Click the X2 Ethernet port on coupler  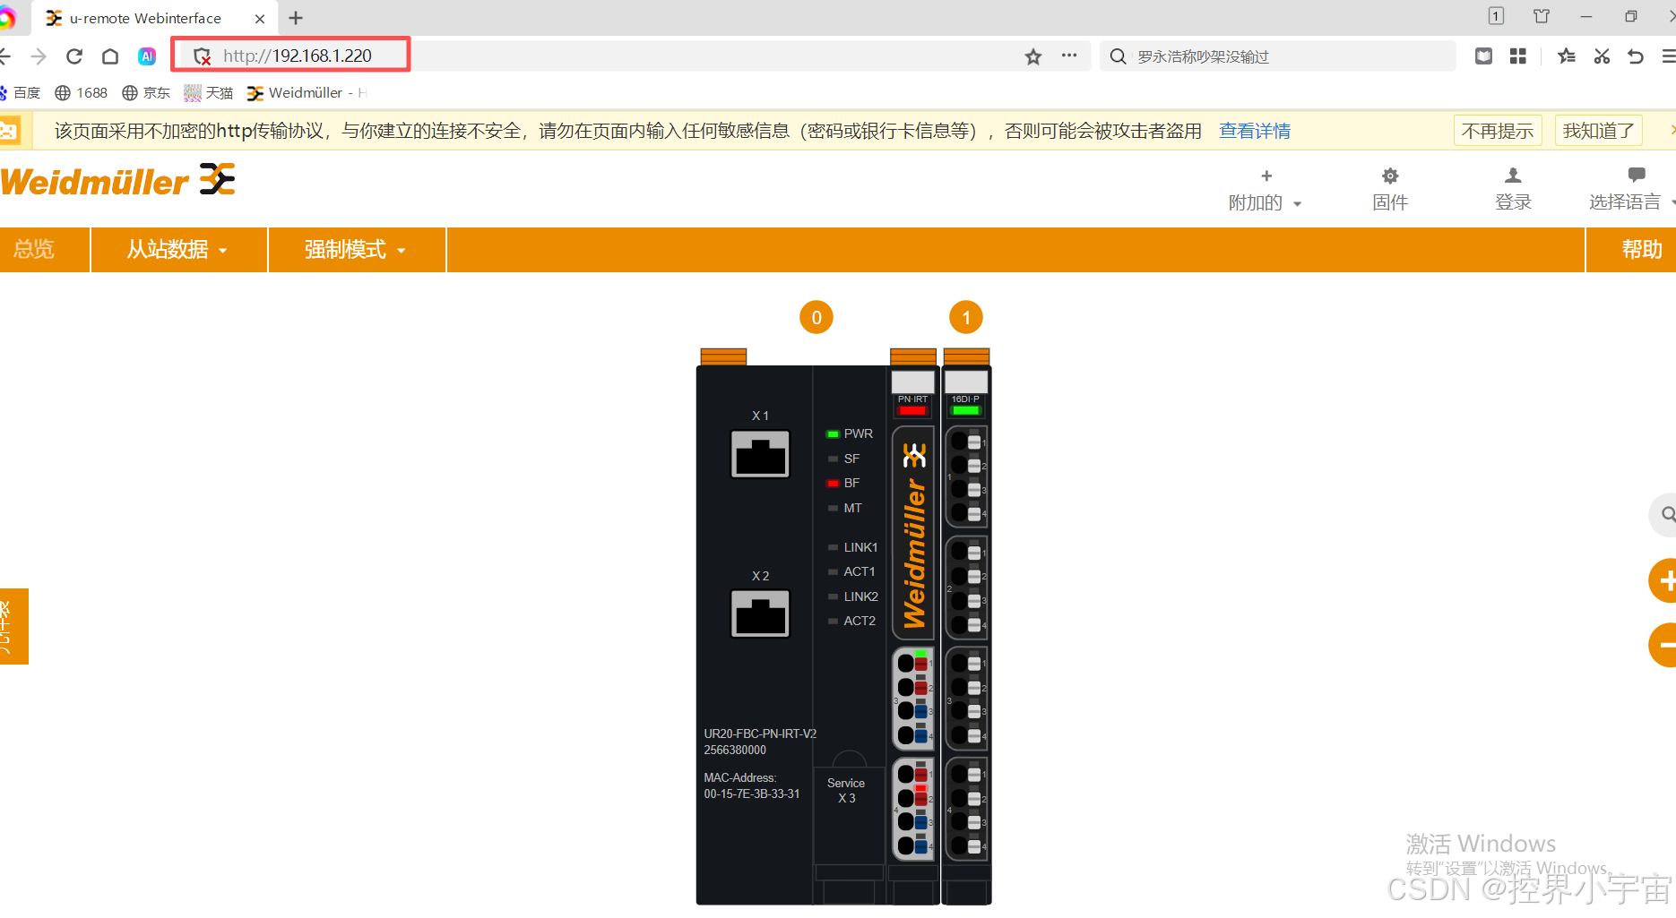(x=760, y=613)
